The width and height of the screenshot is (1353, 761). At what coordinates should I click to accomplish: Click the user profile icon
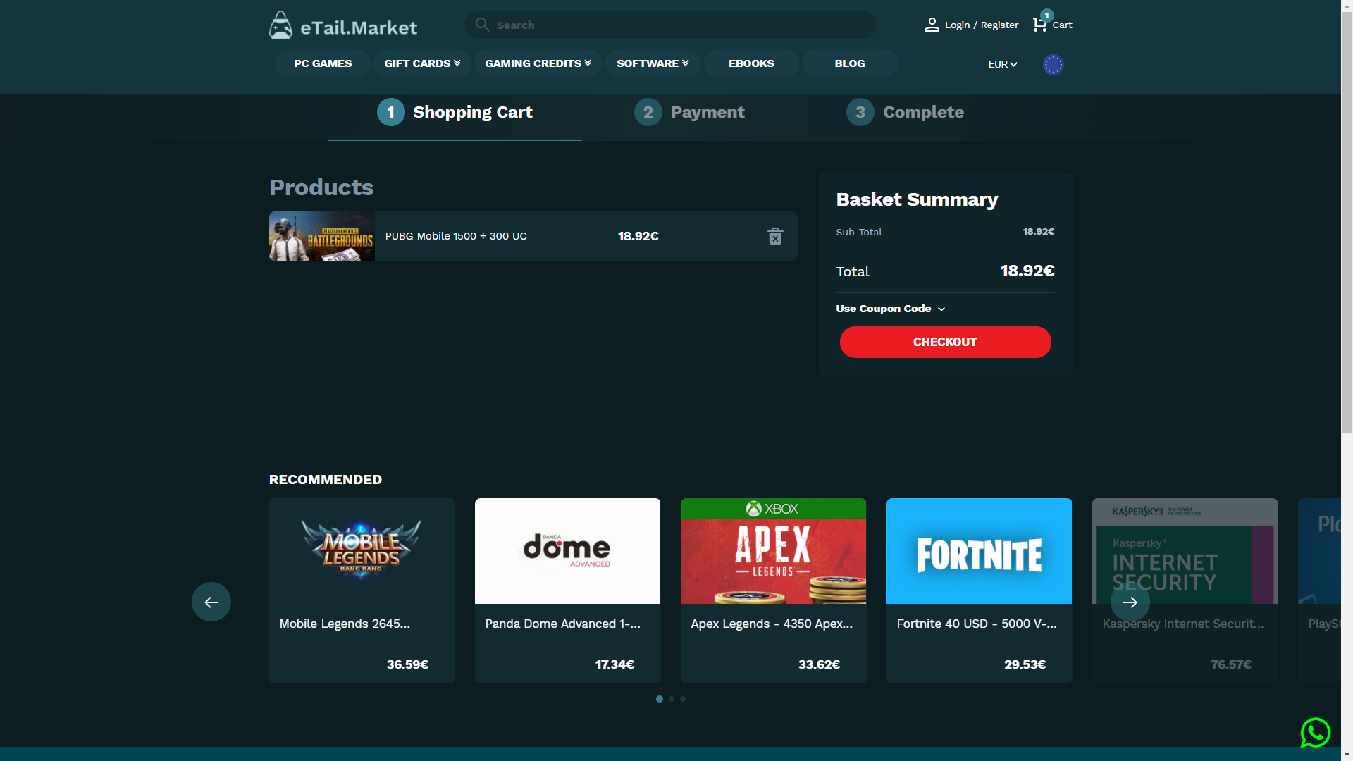click(932, 25)
